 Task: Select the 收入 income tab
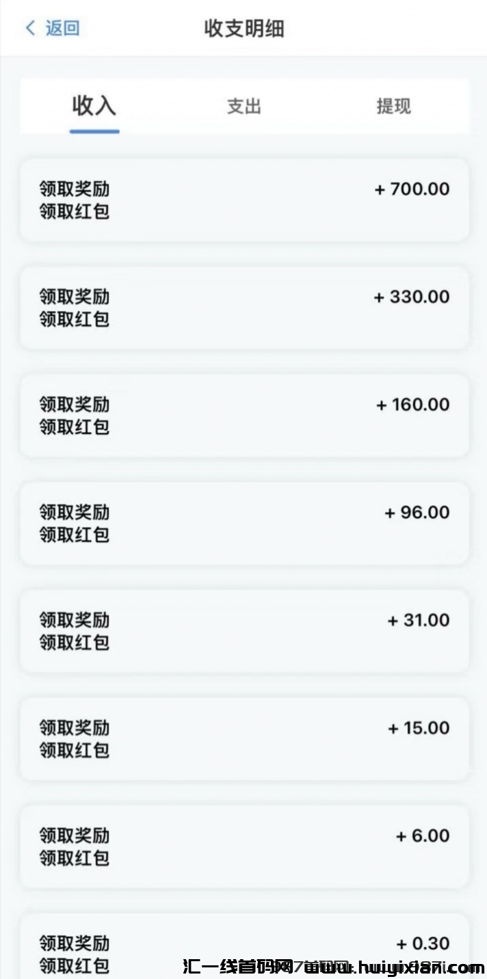tap(94, 106)
